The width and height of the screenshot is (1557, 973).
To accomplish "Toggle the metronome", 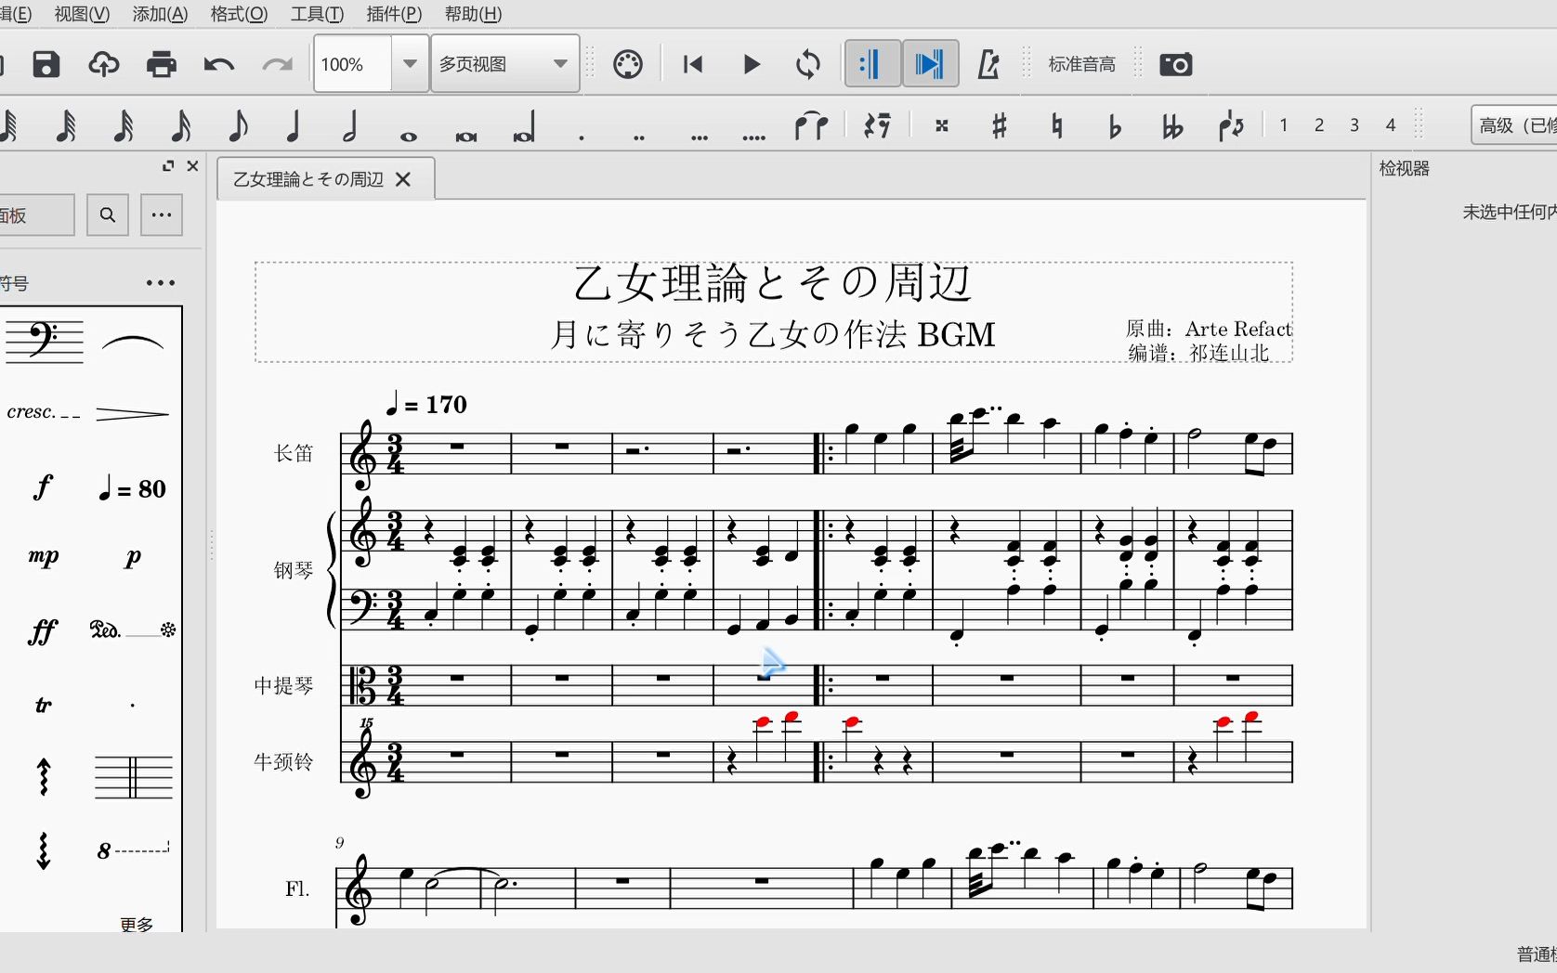I will pos(988,64).
